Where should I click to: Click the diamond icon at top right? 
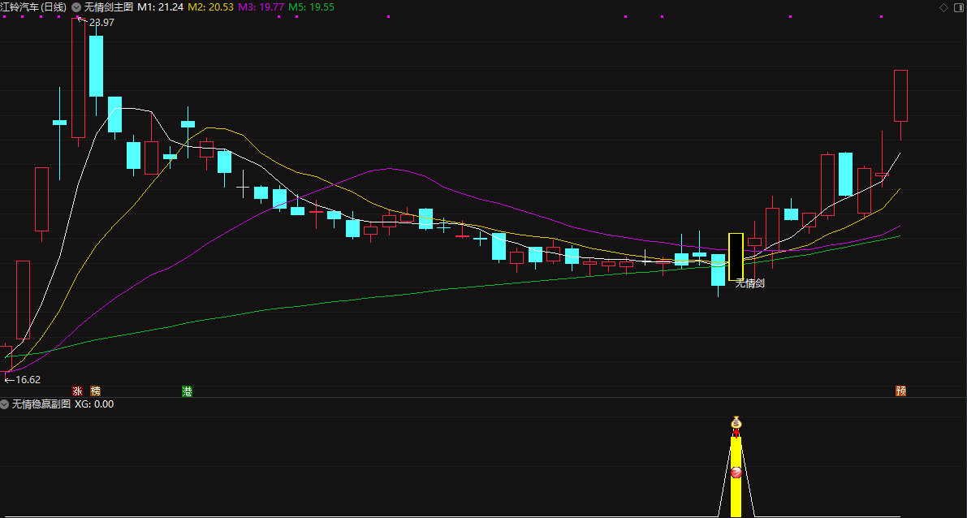coord(943,7)
